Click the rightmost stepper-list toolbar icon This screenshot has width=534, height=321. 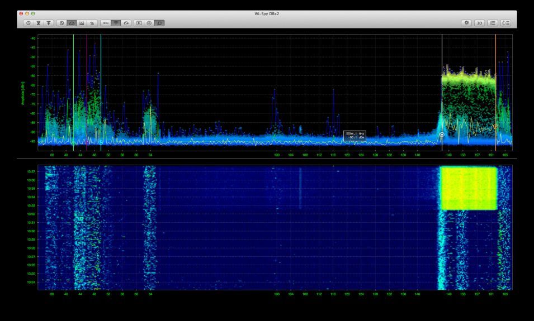click(x=506, y=23)
